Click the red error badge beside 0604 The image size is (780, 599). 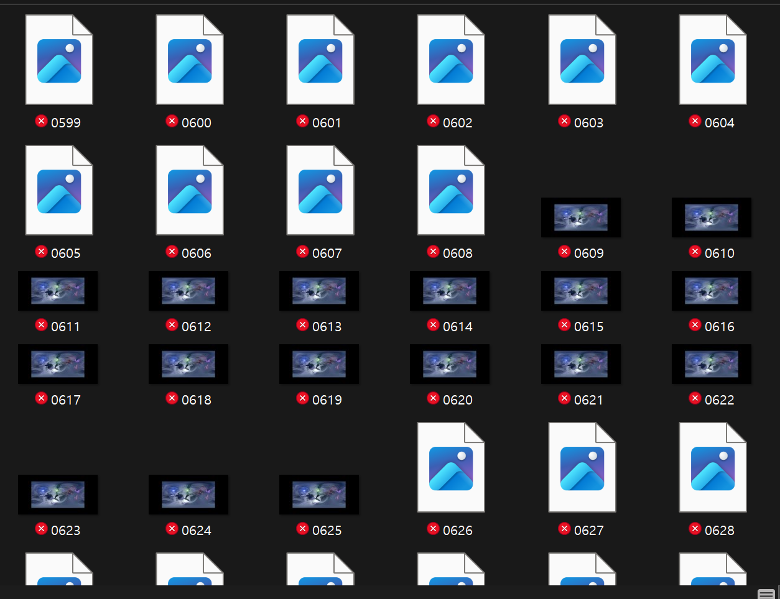tap(695, 121)
